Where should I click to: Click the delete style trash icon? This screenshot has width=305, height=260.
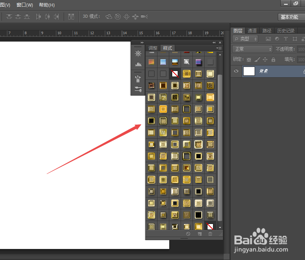[x=210, y=234]
